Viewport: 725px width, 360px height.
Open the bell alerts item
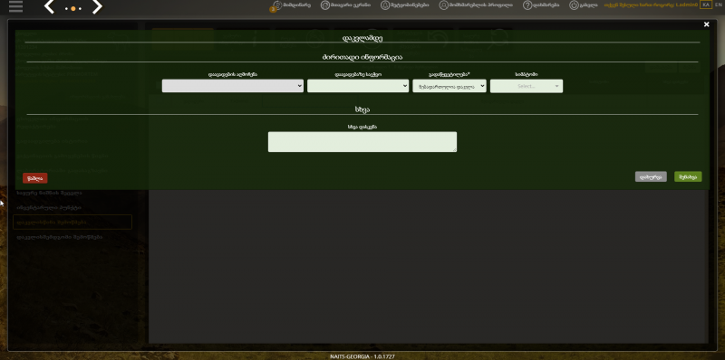pos(404,5)
